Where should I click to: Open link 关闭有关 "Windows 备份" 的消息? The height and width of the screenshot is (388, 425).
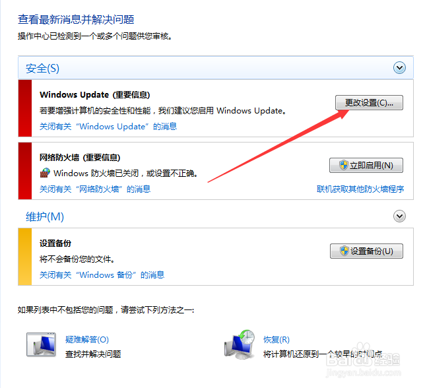(102, 275)
